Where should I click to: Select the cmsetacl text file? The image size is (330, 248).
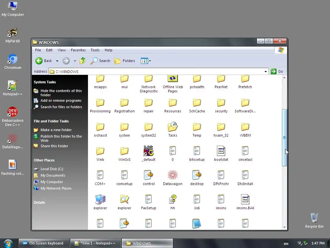point(245,154)
